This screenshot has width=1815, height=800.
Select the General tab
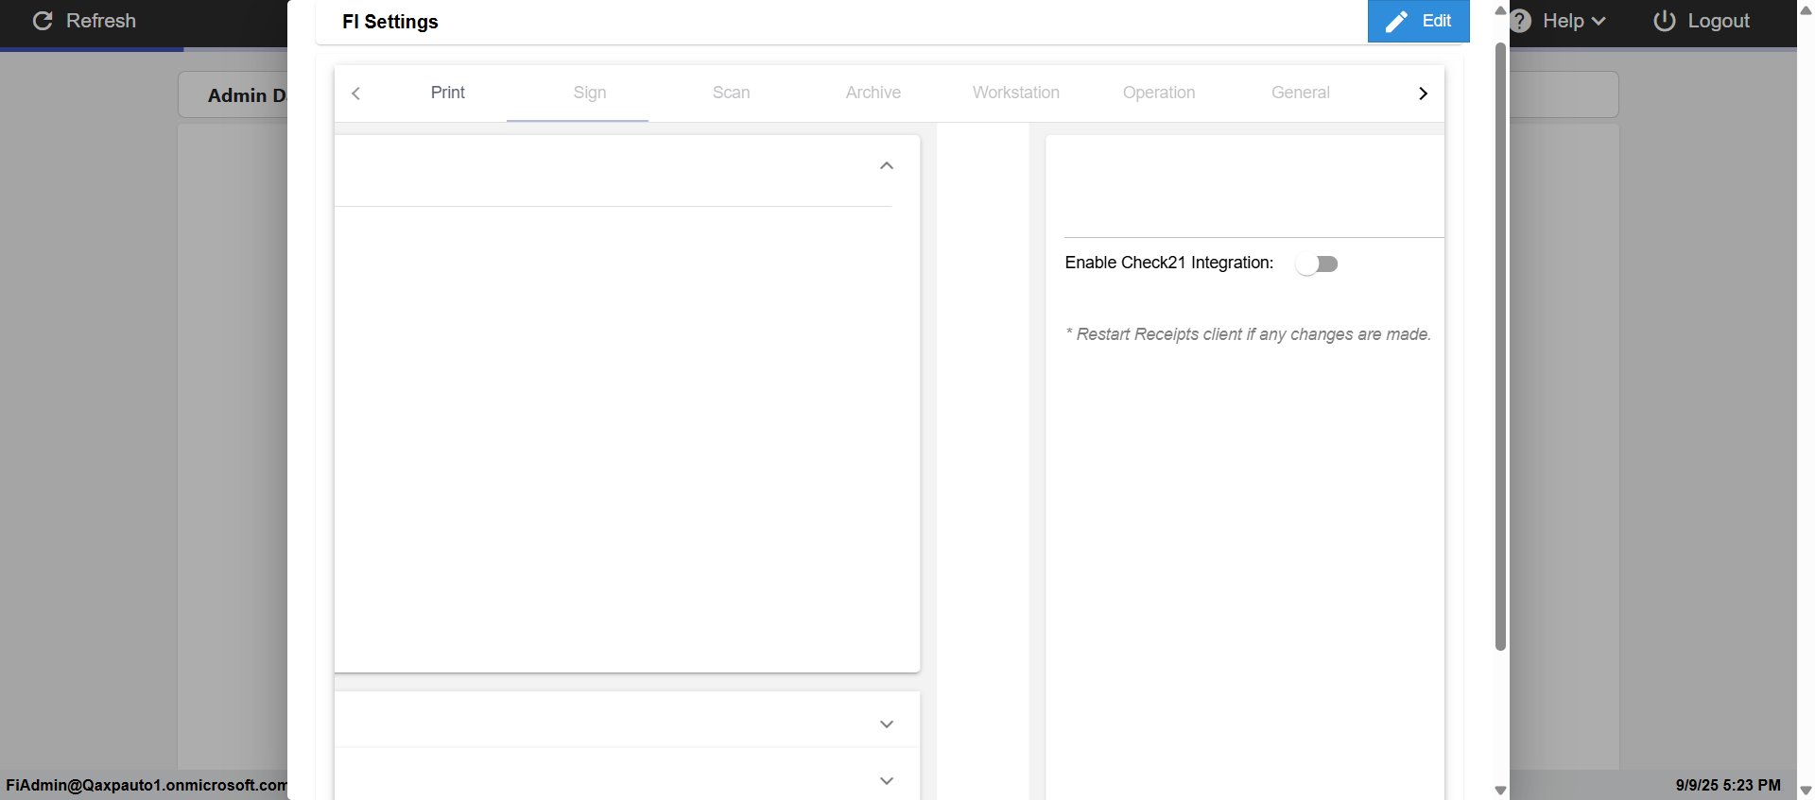click(x=1301, y=93)
